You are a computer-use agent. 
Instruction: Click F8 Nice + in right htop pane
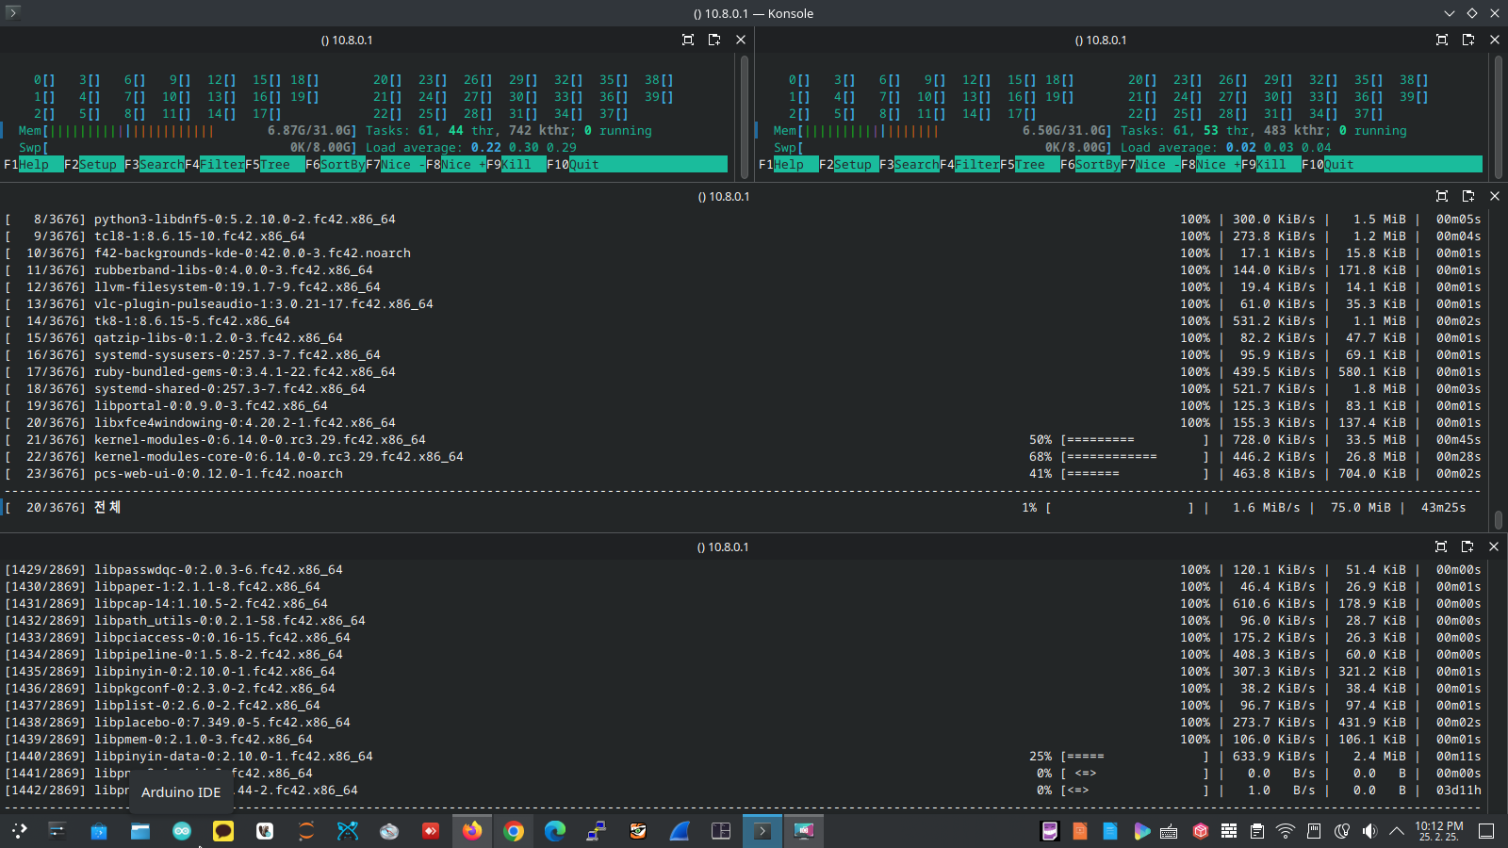tap(1211, 164)
